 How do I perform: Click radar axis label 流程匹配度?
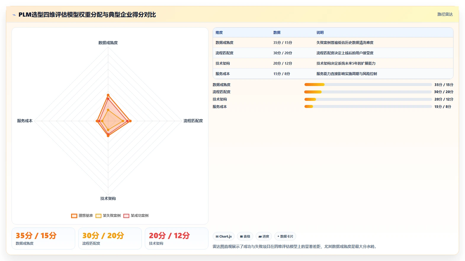pos(193,121)
